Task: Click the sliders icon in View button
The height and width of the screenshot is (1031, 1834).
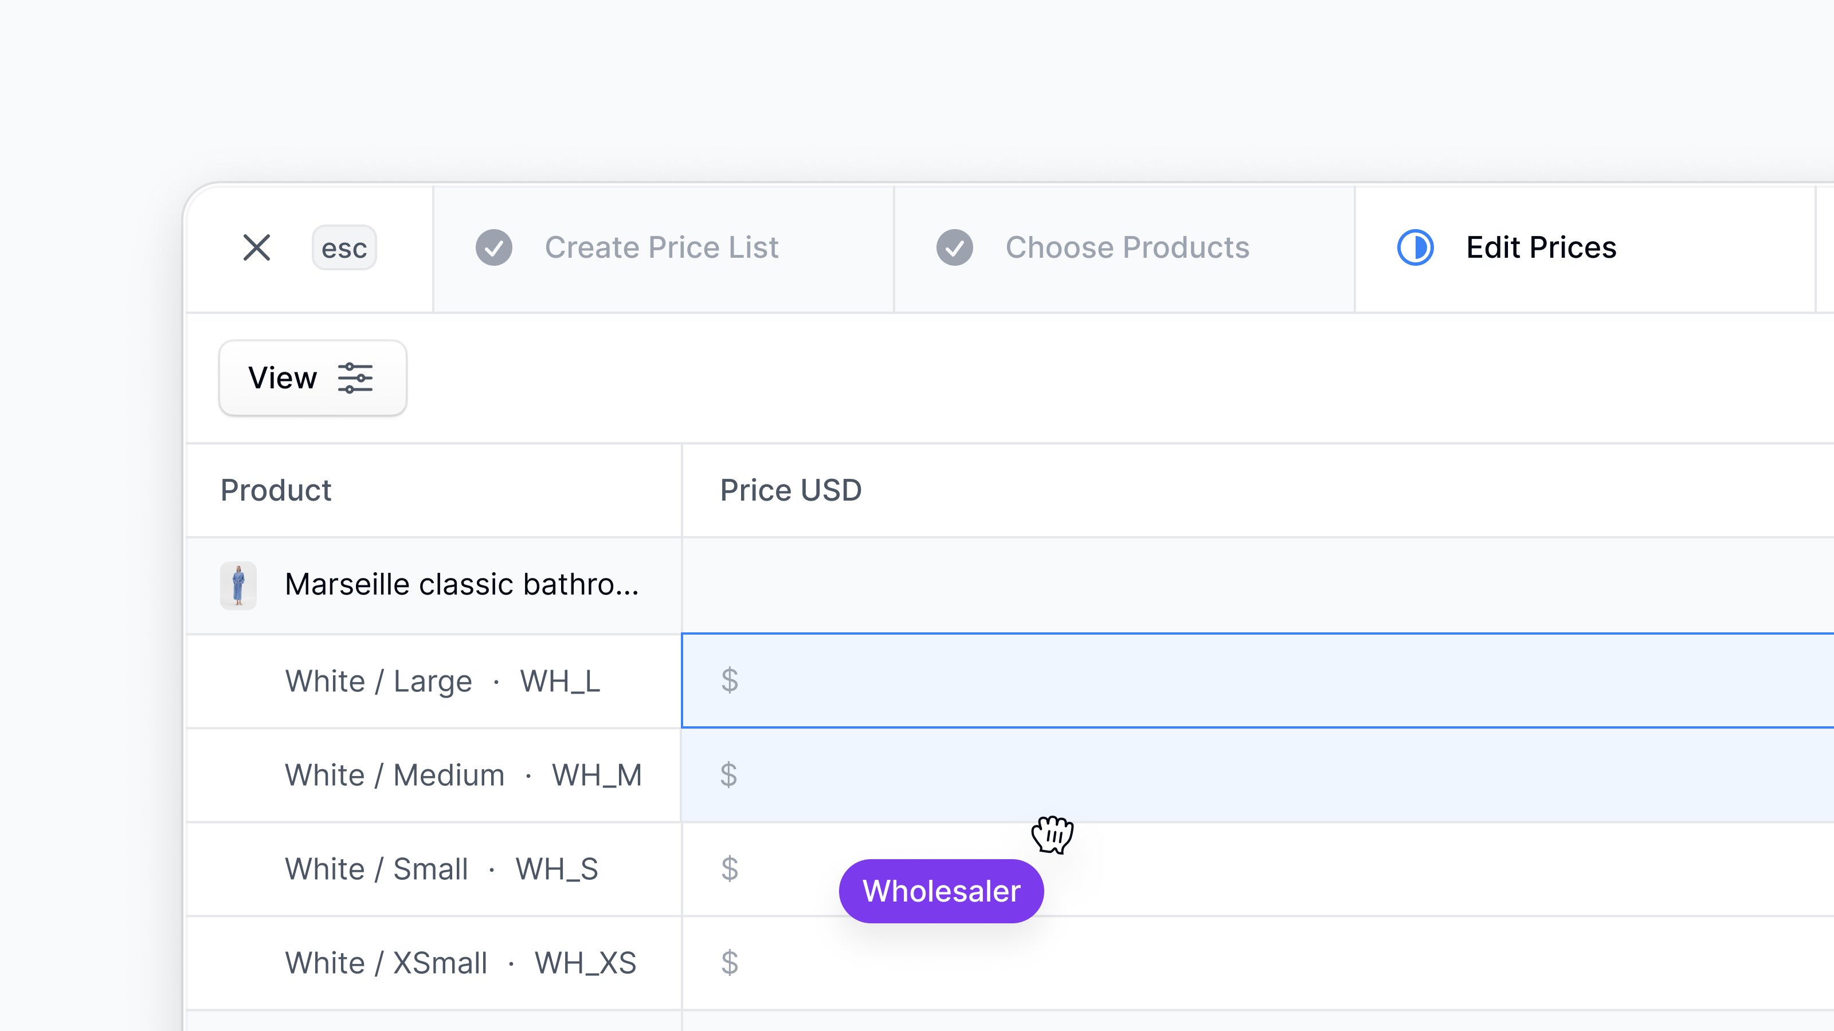Action: 355,378
